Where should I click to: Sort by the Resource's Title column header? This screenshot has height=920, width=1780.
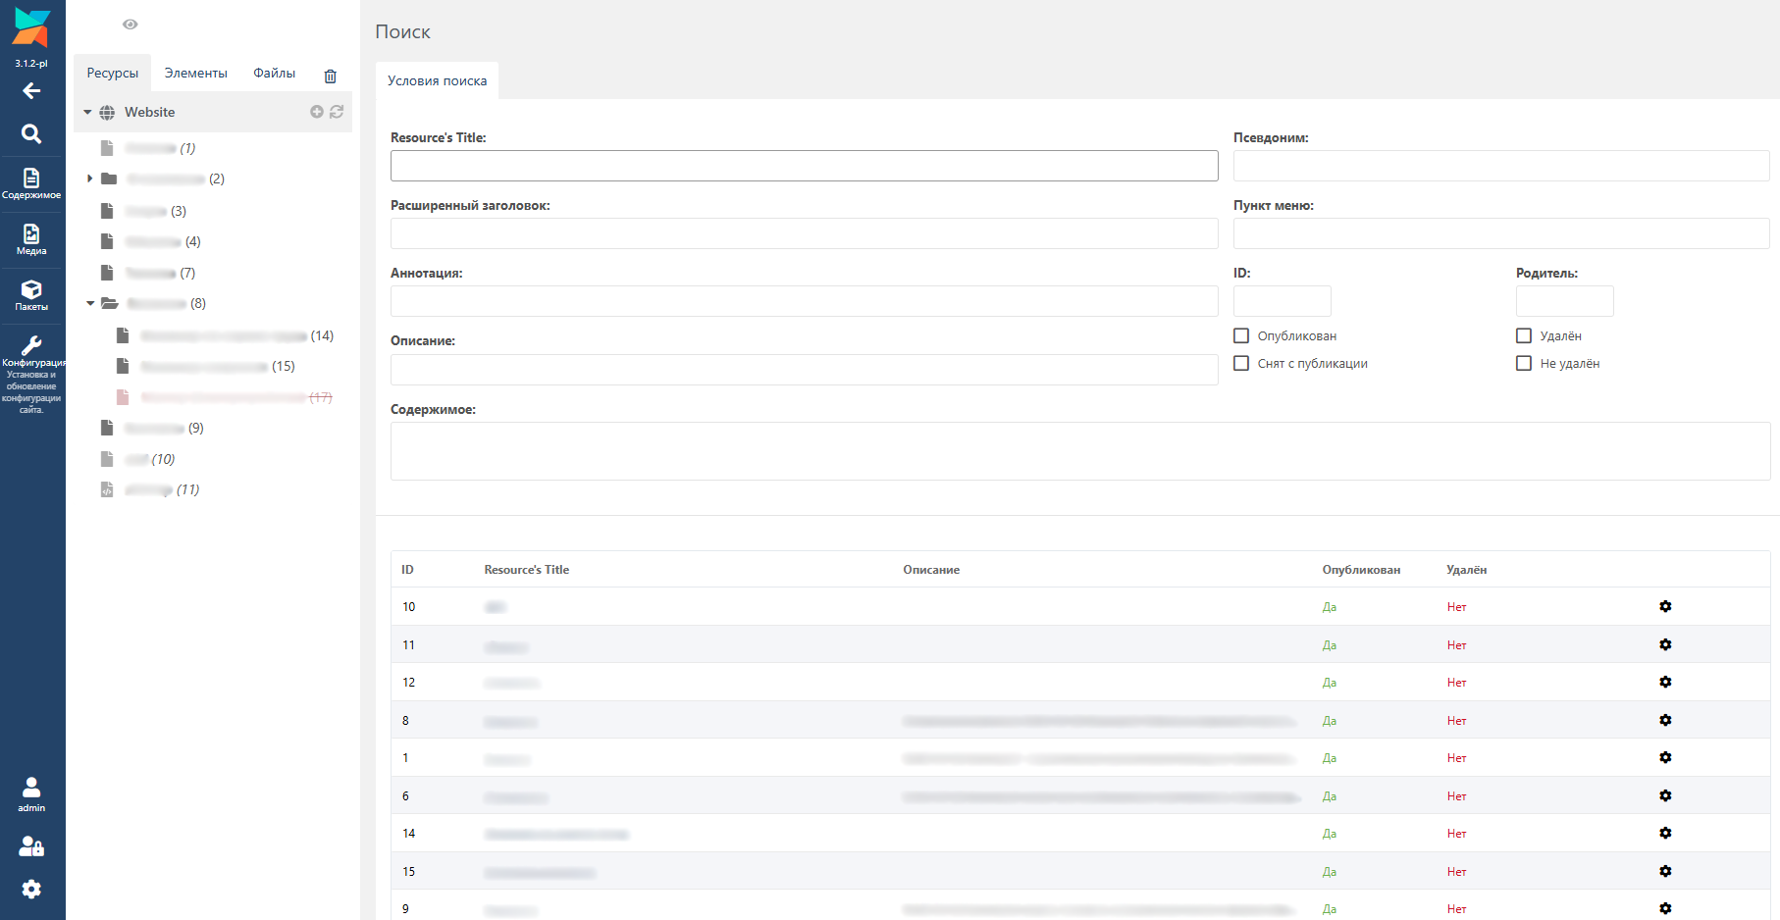pyautogui.click(x=526, y=570)
